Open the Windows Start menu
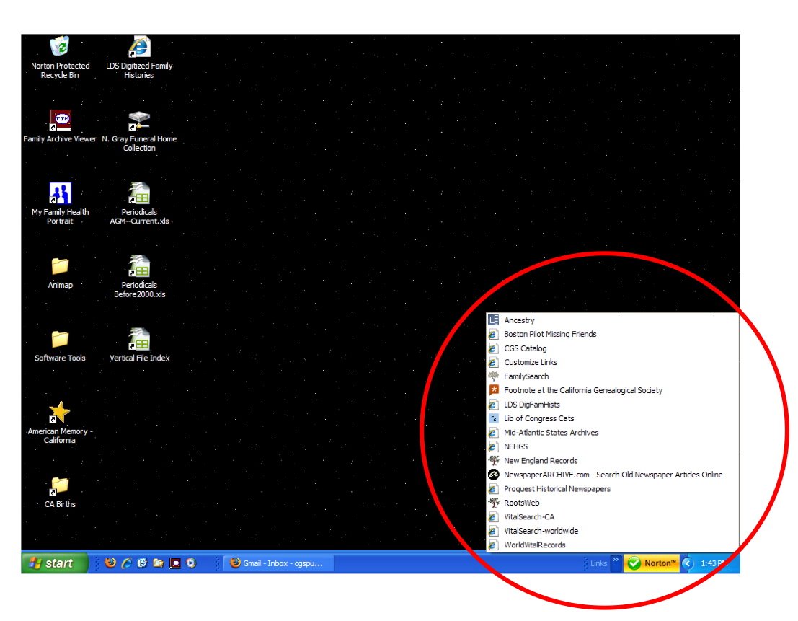Viewport: 798px width, 621px height. point(55,563)
